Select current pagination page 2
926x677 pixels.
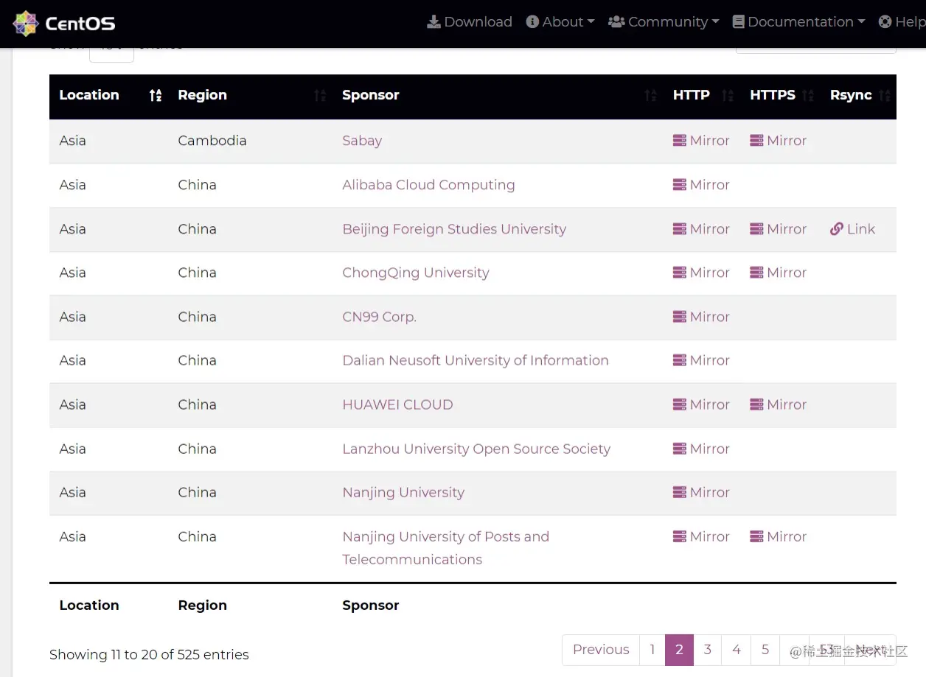coord(679,650)
